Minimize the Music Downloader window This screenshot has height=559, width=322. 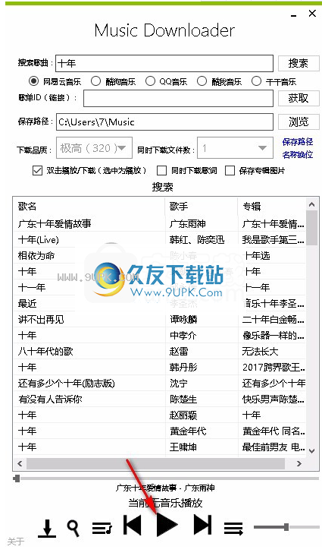294,16
